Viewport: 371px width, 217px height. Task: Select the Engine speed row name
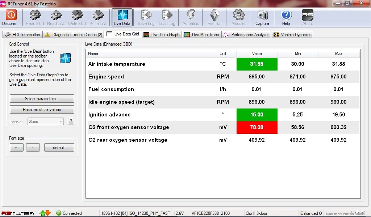pyautogui.click(x=106, y=77)
